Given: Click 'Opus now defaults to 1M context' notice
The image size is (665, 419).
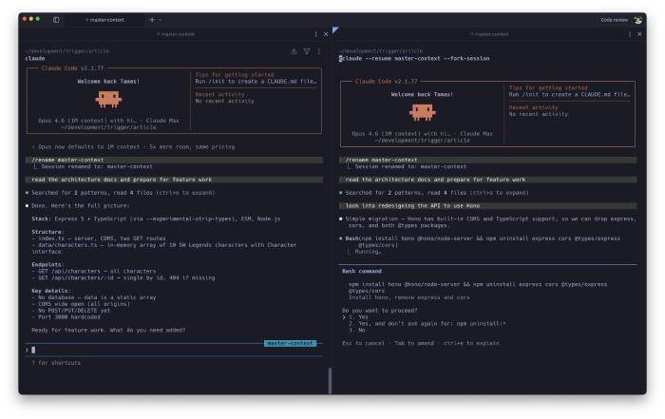Looking at the screenshot, I should pyautogui.click(x=133, y=146).
